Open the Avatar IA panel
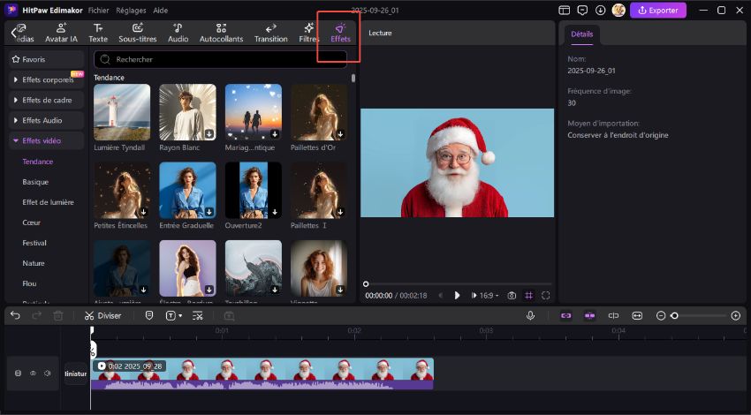The height and width of the screenshot is (415, 751). [x=61, y=33]
